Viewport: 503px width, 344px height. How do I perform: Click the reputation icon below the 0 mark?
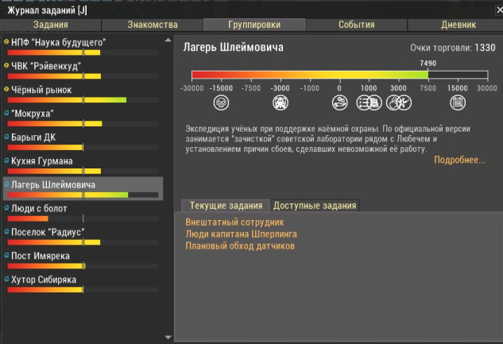pyautogui.click(x=339, y=102)
